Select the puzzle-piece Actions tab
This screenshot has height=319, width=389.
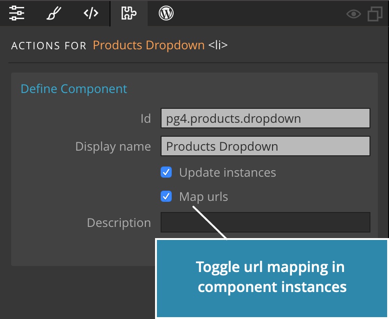(129, 13)
